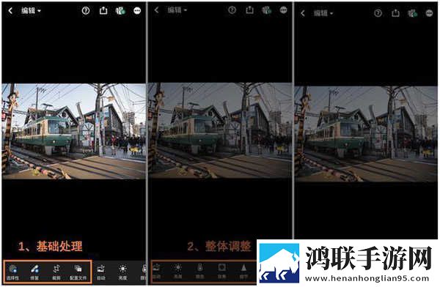Viewport: 440px width, 287px height.
Task: Open cloud sync status in the middle screenshot
Action: pos(267,10)
